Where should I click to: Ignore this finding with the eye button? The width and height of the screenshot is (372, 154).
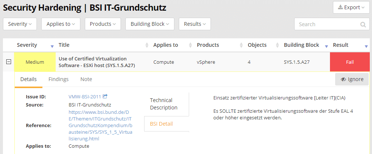tap(352, 79)
